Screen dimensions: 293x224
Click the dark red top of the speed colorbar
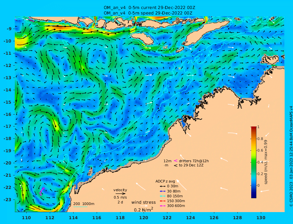point(254,128)
